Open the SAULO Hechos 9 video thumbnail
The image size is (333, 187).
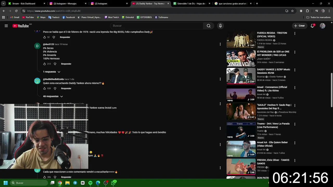coord(241,112)
